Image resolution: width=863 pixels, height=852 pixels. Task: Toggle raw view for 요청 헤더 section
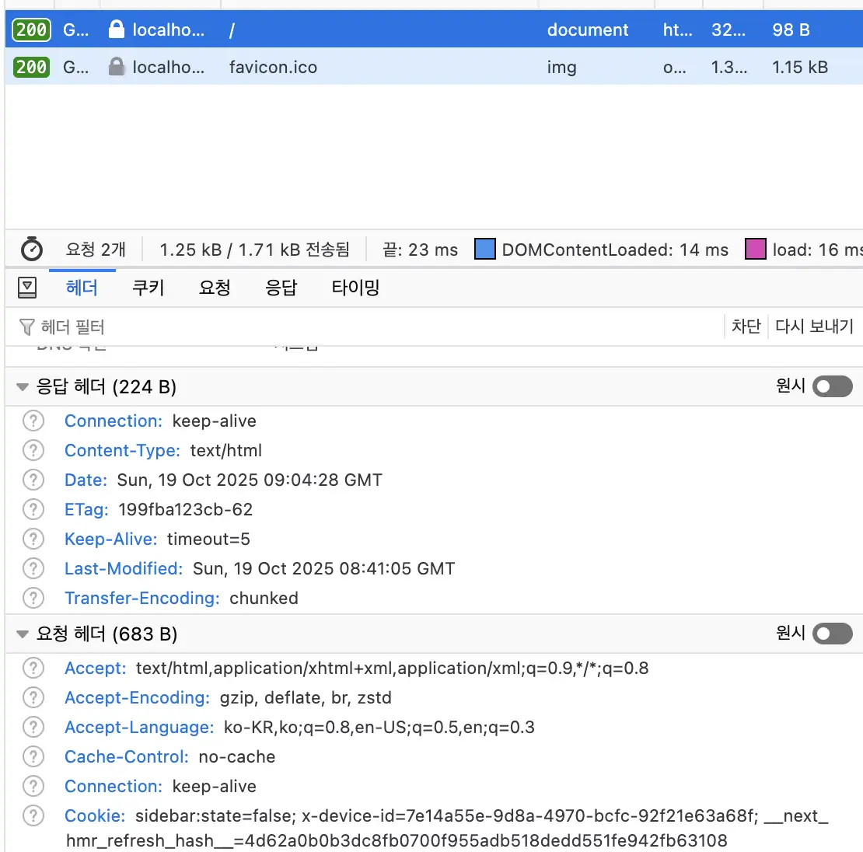[832, 634]
